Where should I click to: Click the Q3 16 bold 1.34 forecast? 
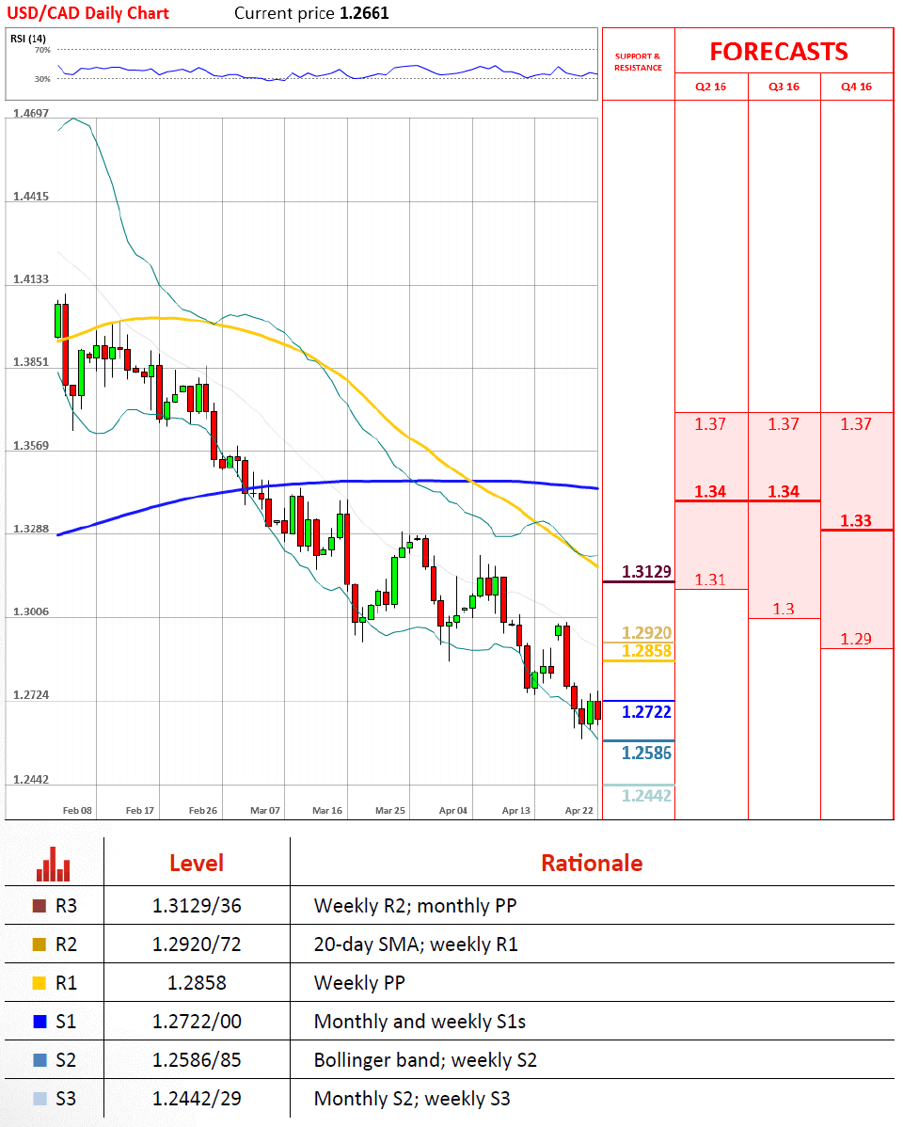(784, 492)
